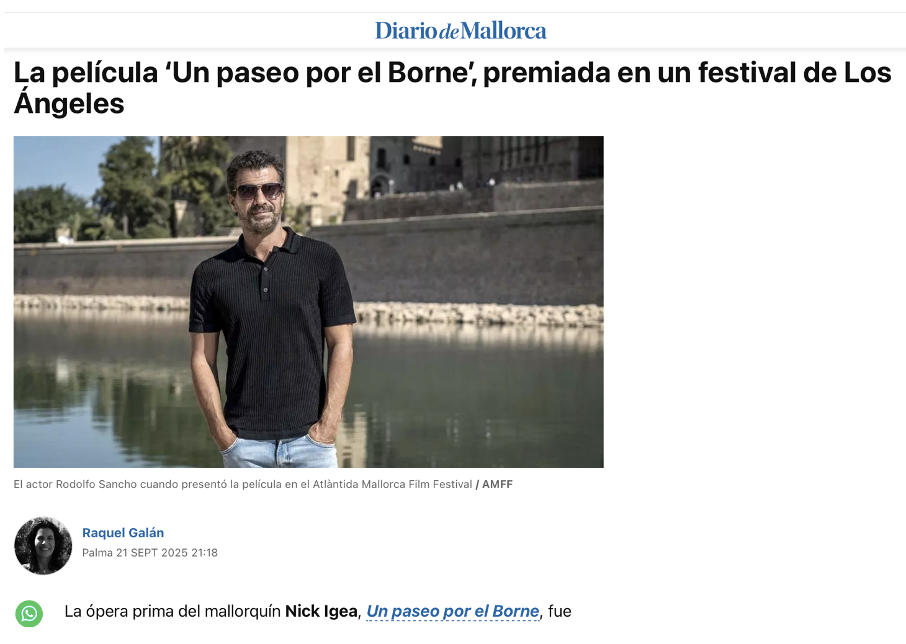Visit Raquel Galán's author page link

123,533
